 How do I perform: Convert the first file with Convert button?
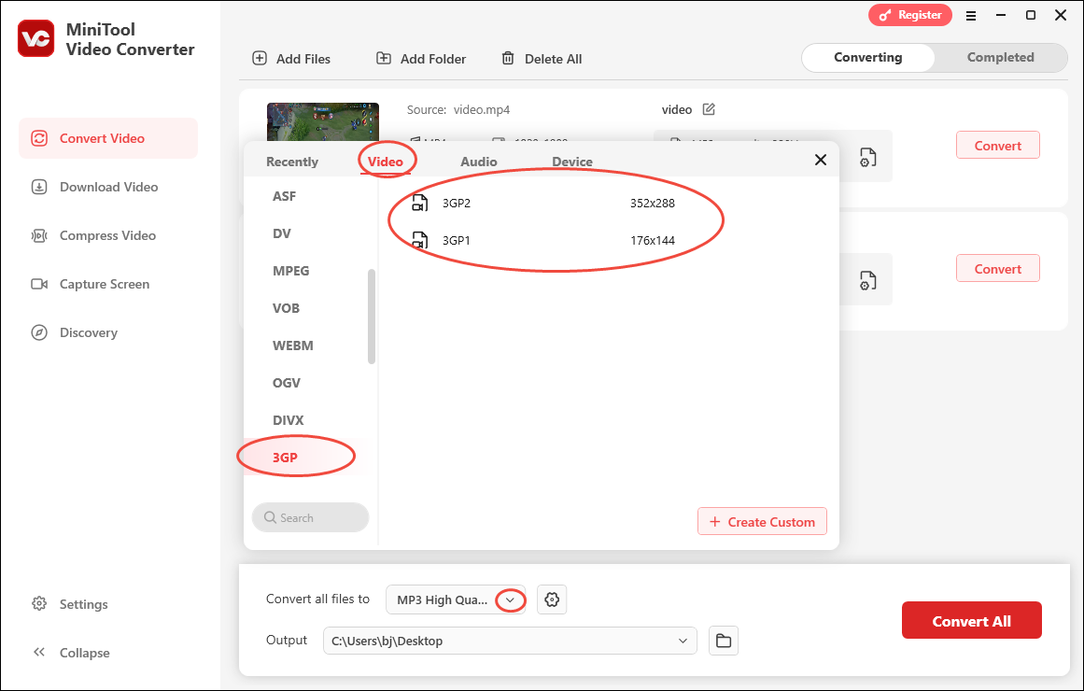click(x=997, y=146)
